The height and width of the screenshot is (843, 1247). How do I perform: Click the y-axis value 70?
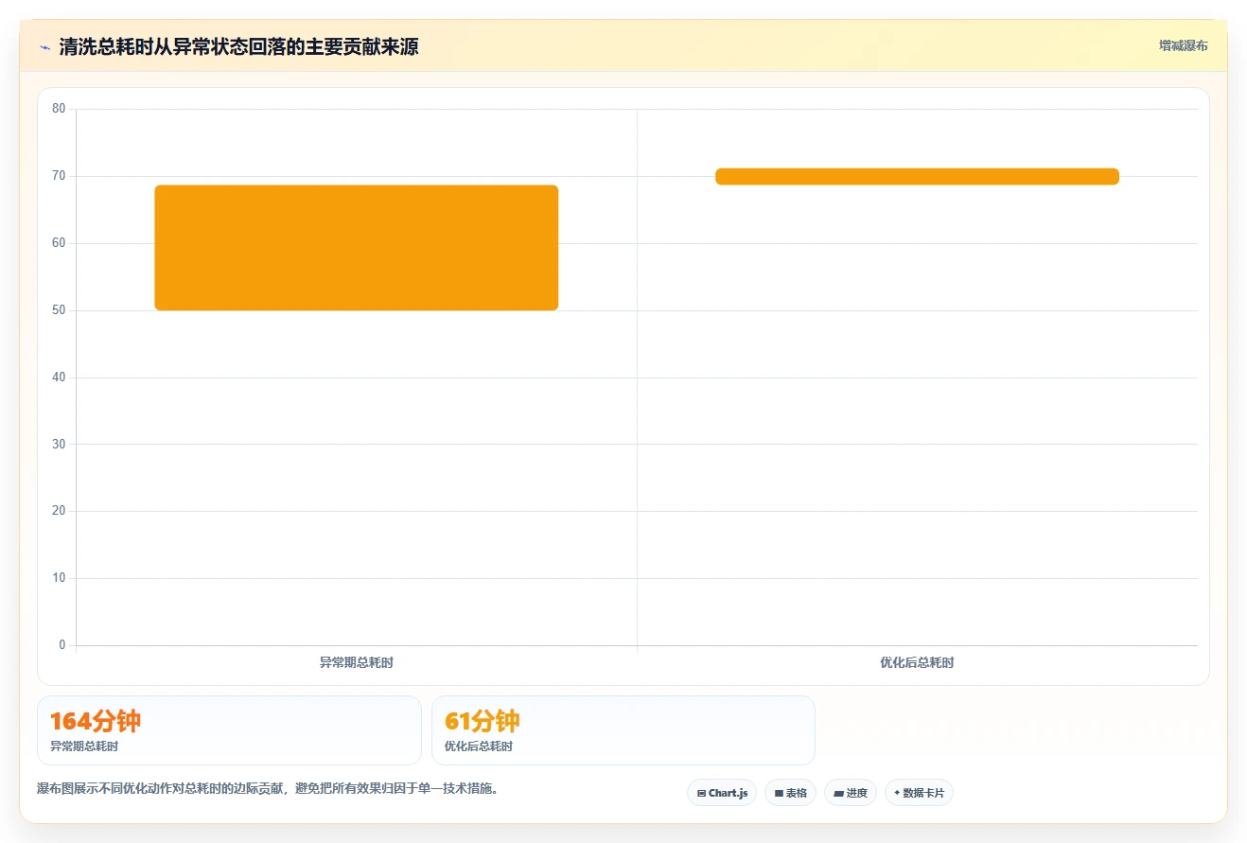59,176
